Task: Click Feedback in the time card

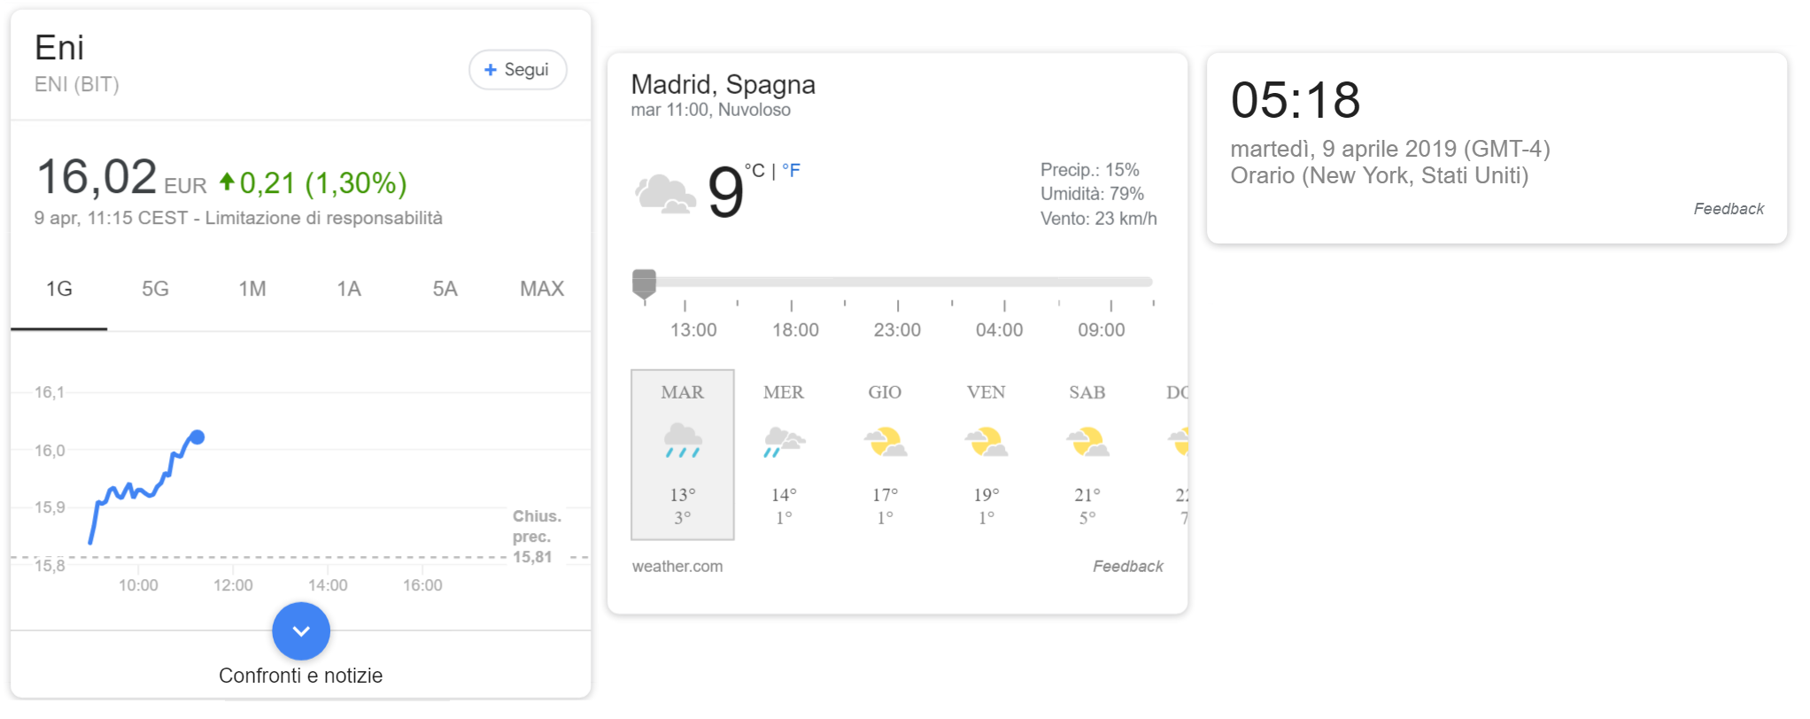Action: point(1729,209)
